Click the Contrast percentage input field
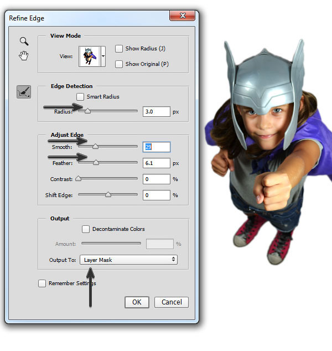 coord(157,179)
